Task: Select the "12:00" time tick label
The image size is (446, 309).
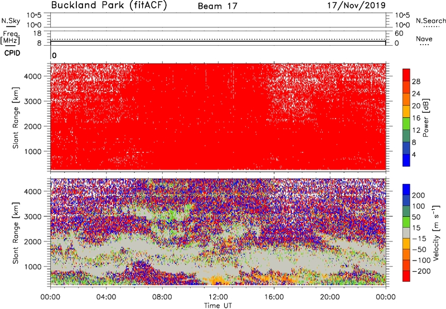Action: [218, 297]
